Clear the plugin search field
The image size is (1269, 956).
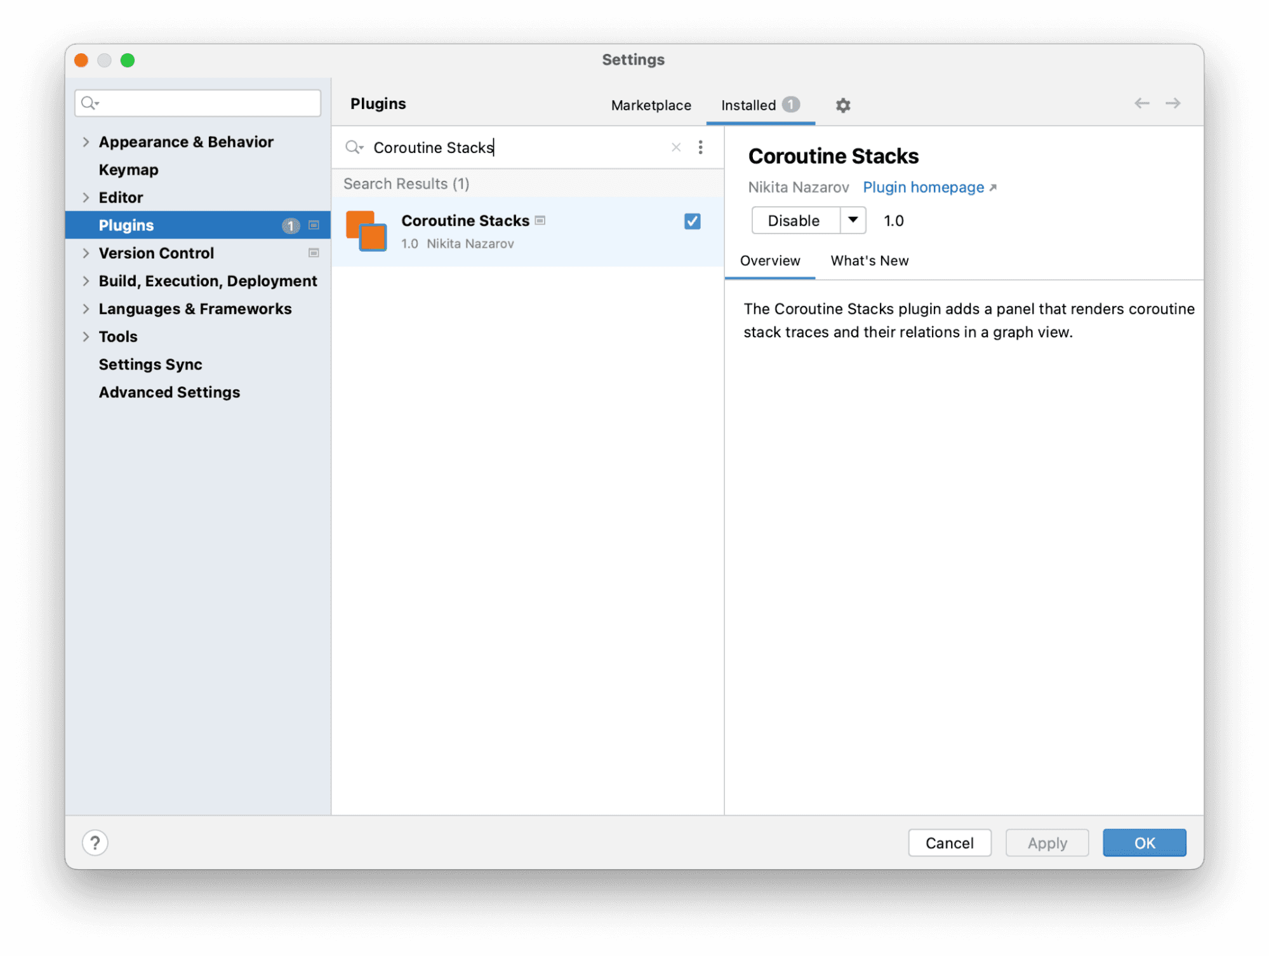tap(675, 147)
